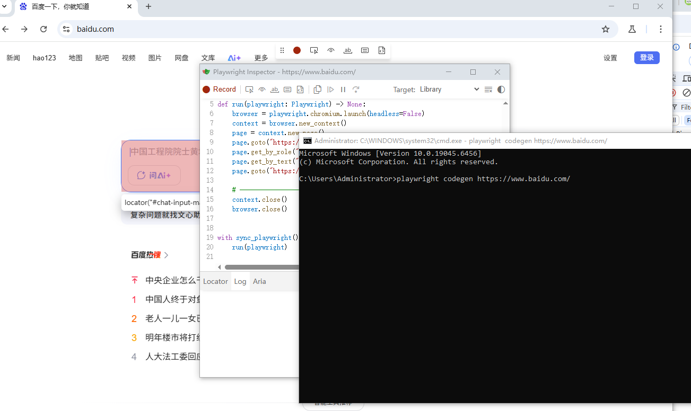Click the Resume play icon in Inspector
This screenshot has height=411, width=691.
(x=330, y=90)
